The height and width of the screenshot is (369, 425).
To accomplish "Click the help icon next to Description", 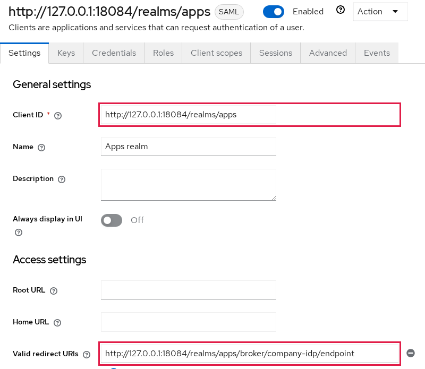I will 62,179.
